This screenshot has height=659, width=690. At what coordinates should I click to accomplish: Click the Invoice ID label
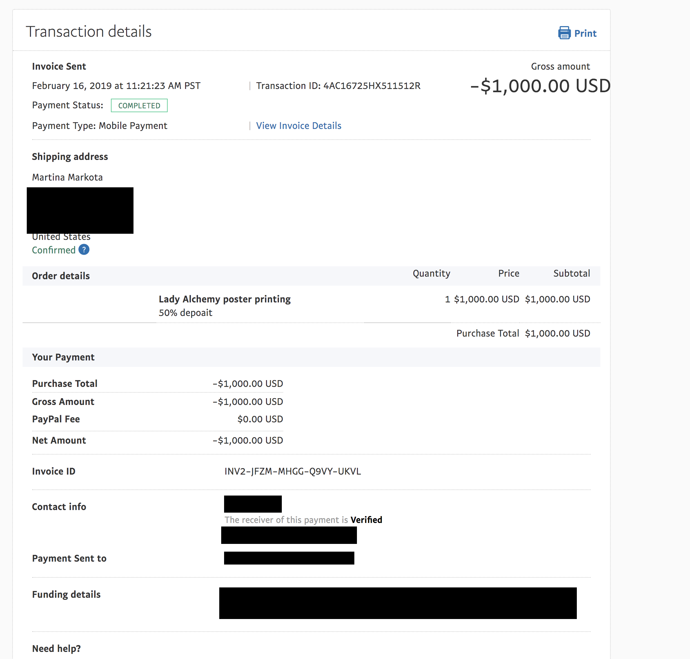(54, 471)
